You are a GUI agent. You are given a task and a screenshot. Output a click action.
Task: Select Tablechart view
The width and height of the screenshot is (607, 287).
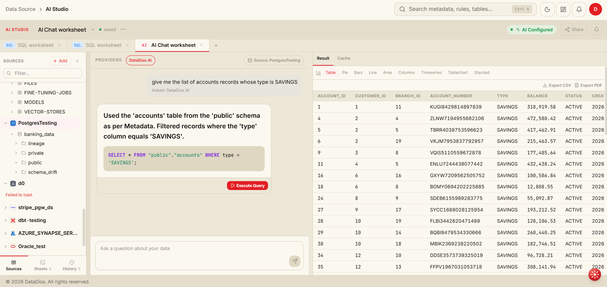point(458,73)
